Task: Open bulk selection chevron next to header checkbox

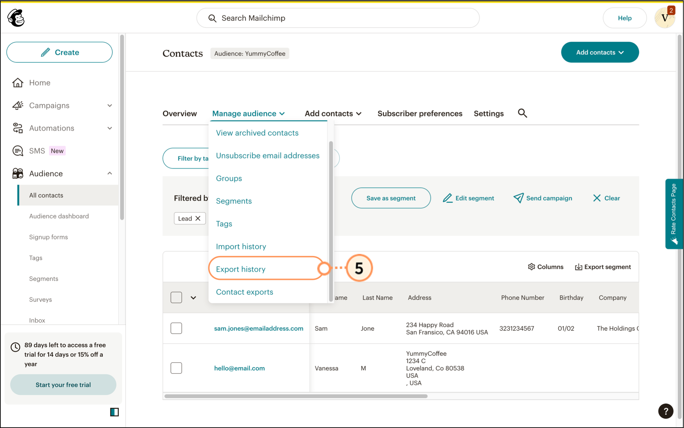Action: [193, 298]
